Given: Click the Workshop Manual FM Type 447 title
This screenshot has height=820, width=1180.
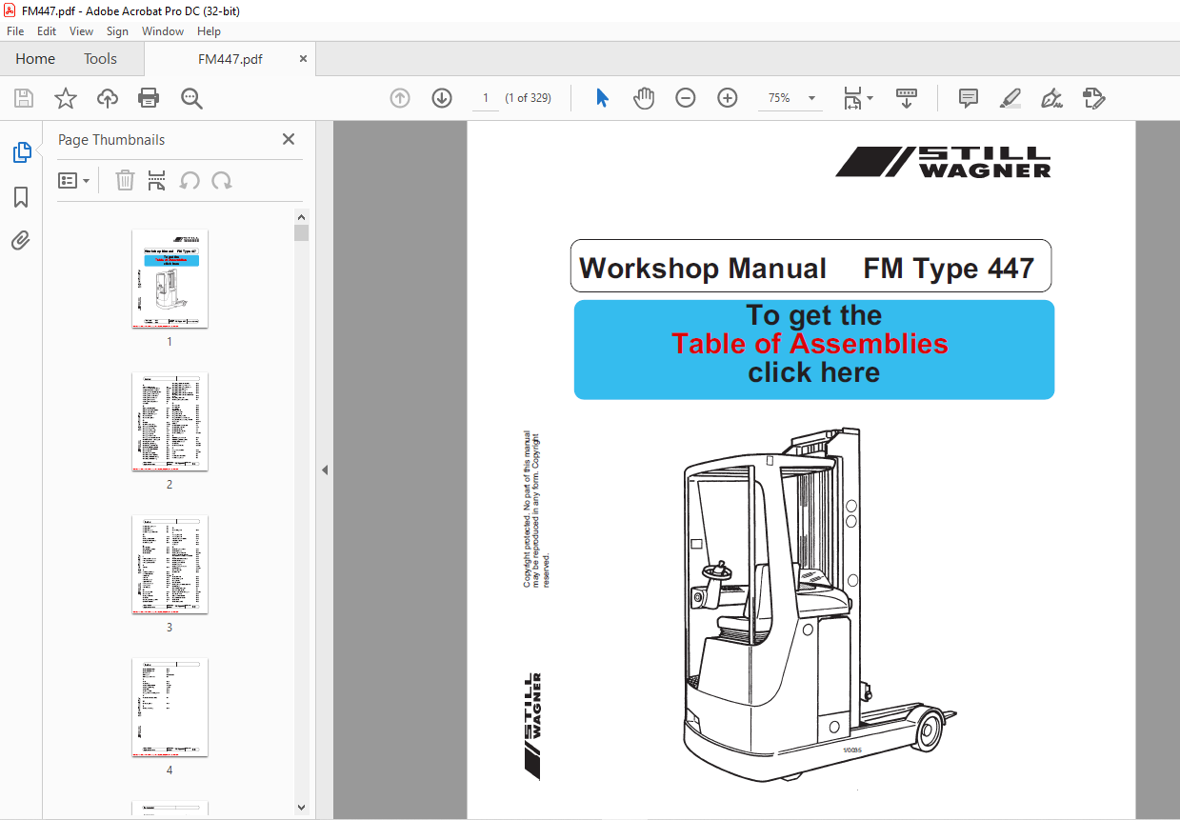Looking at the screenshot, I should (x=810, y=267).
